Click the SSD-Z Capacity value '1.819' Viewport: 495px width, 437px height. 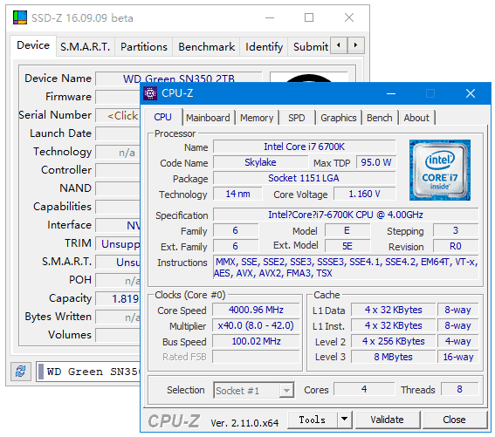[x=118, y=299]
